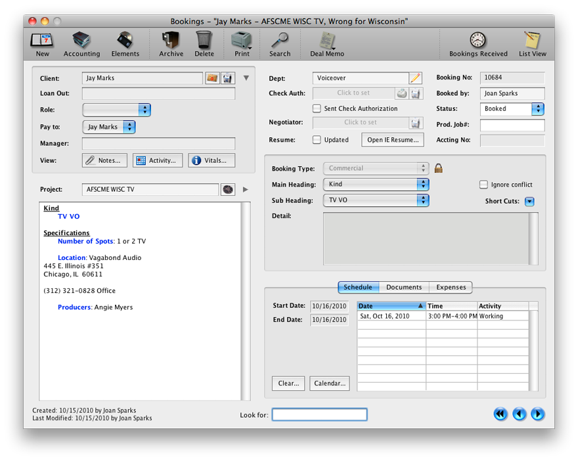Switch to the Documents tab
578x461 pixels.
coord(404,288)
